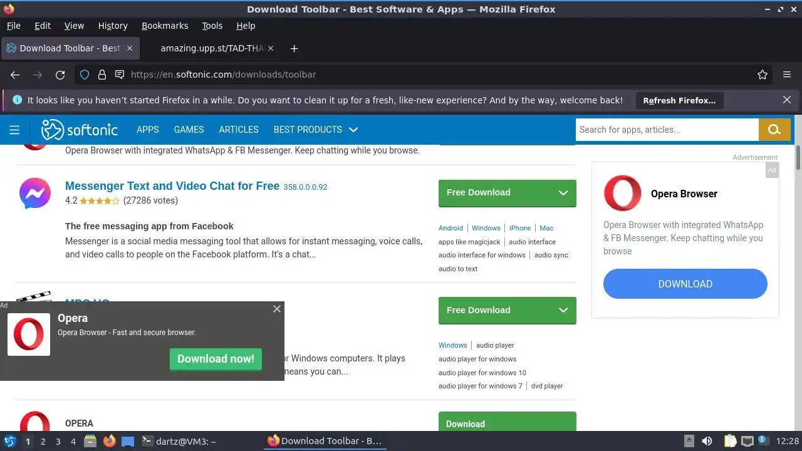Click the Messenger app icon
Viewport: 802px width, 451px height.
point(35,193)
